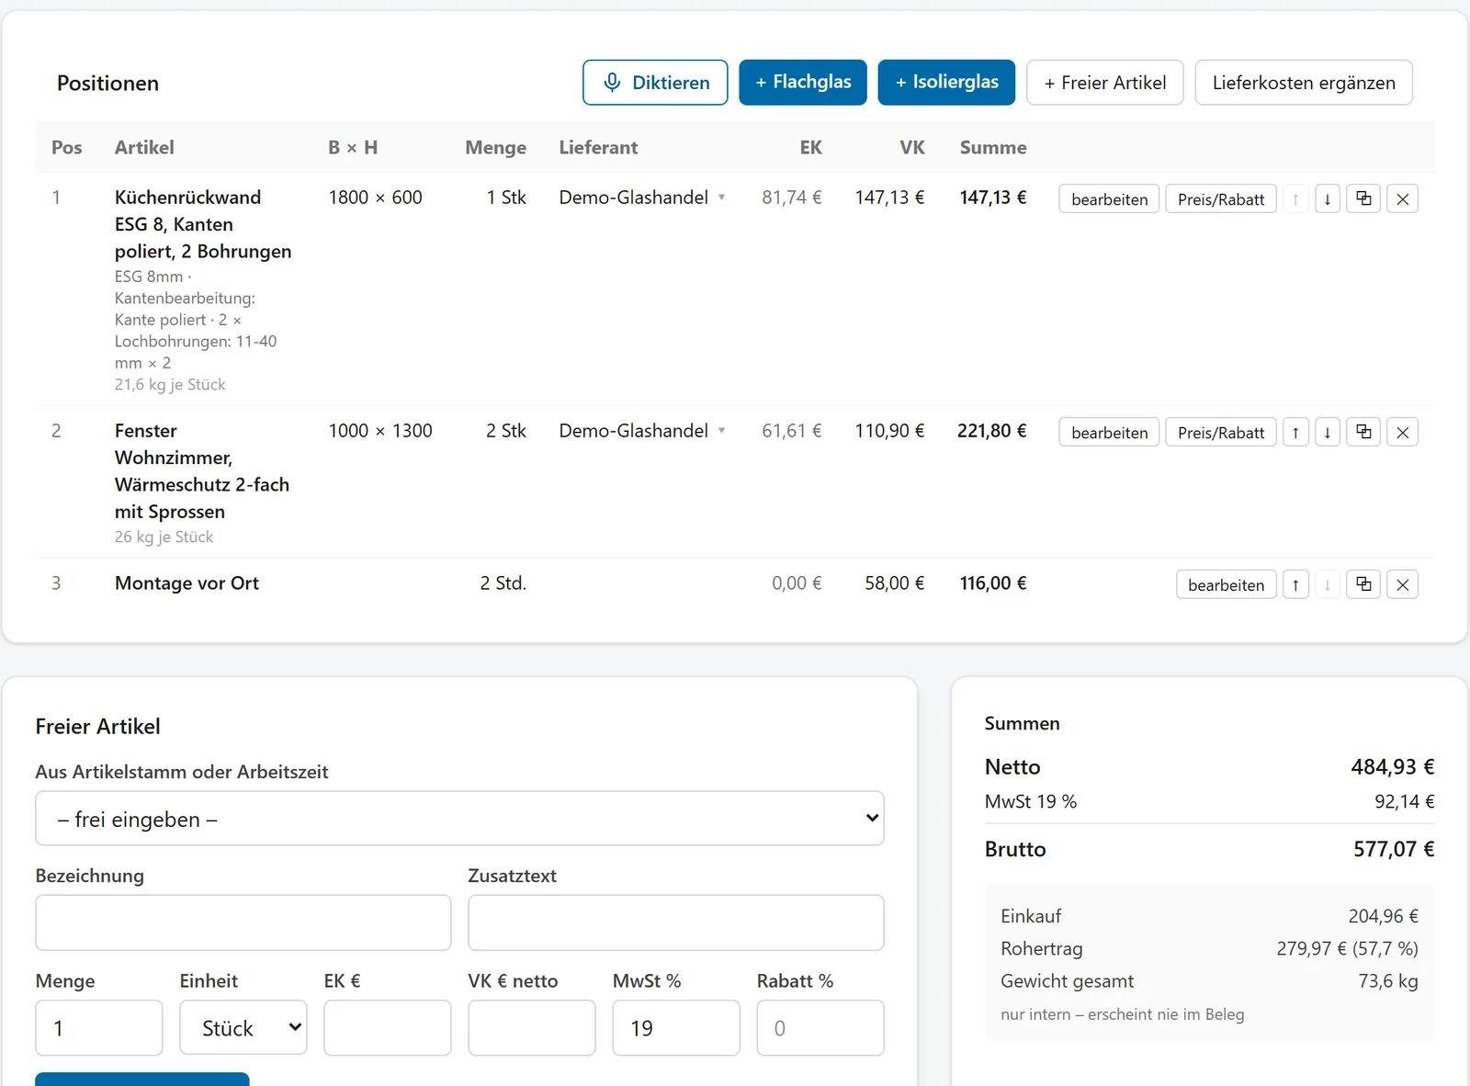Open Preis/Rabatt for Küchenrückwand
Viewport: 1470px width, 1086px height.
pos(1221,198)
